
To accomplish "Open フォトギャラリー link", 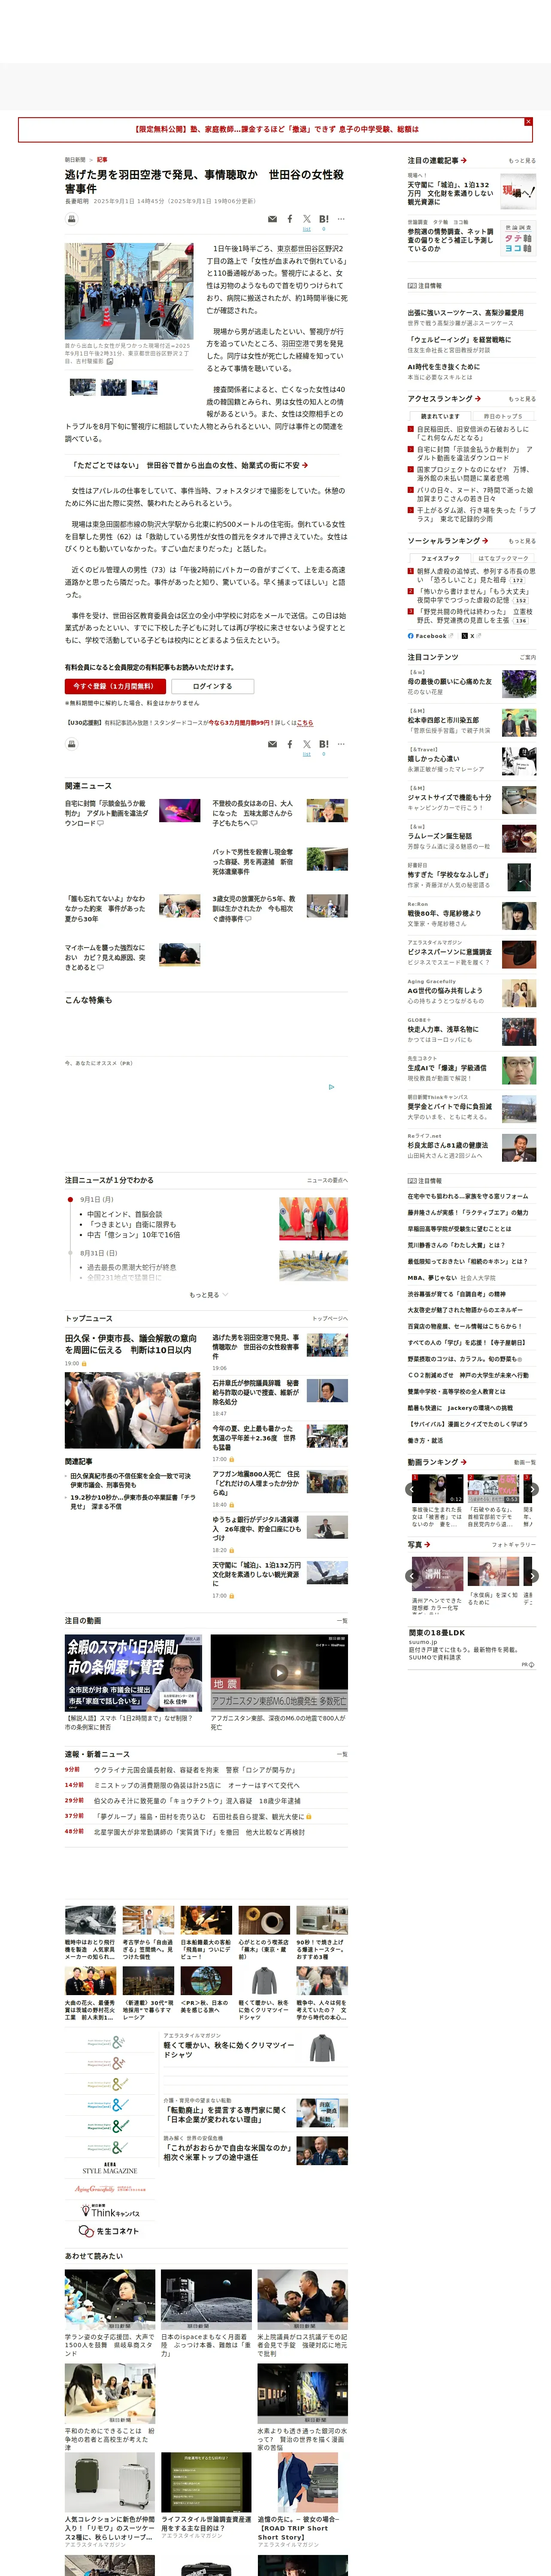I will click(x=514, y=1545).
